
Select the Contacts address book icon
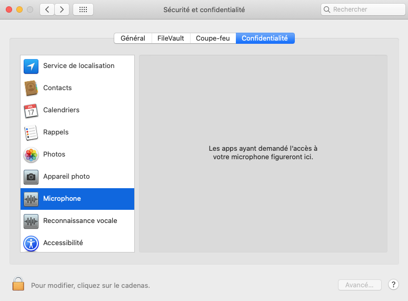pyautogui.click(x=31, y=88)
